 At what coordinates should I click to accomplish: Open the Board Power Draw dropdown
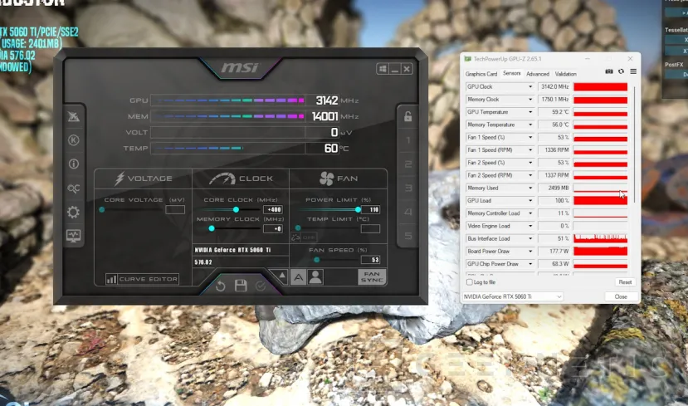530,252
